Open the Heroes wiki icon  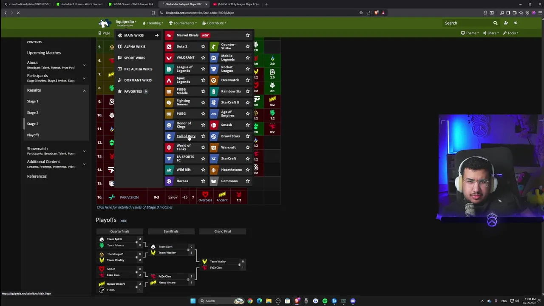pyautogui.click(x=169, y=181)
